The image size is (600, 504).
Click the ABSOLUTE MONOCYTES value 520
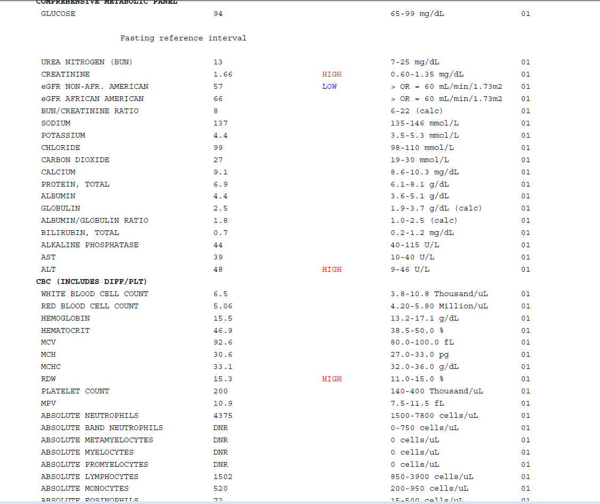tap(220, 489)
